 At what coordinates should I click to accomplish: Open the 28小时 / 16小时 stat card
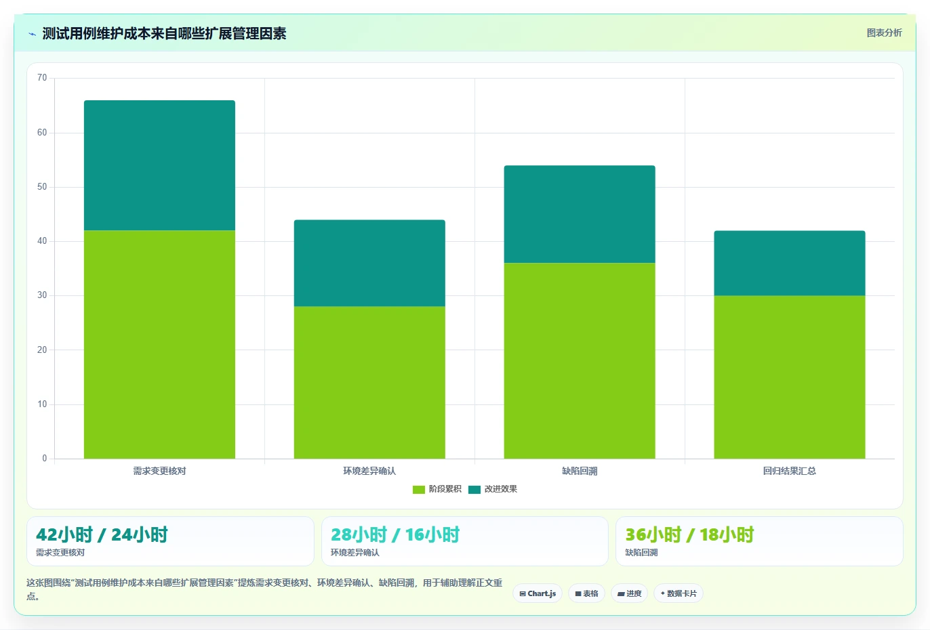(464, 541)
